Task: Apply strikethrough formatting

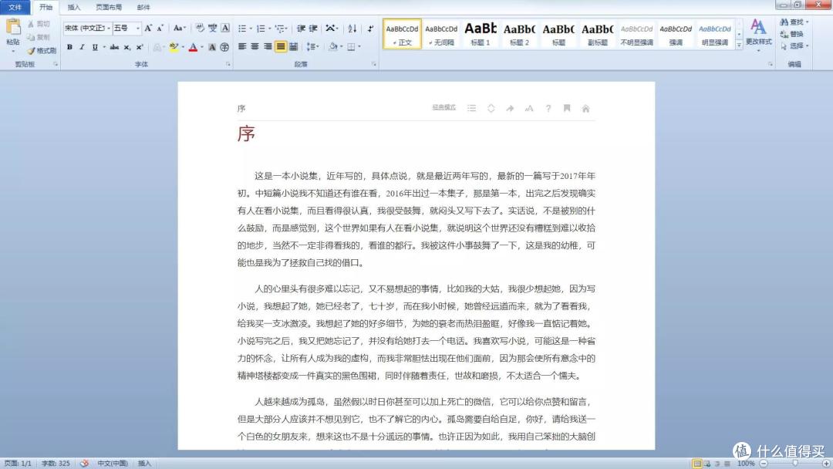Action: coord(114,47)
